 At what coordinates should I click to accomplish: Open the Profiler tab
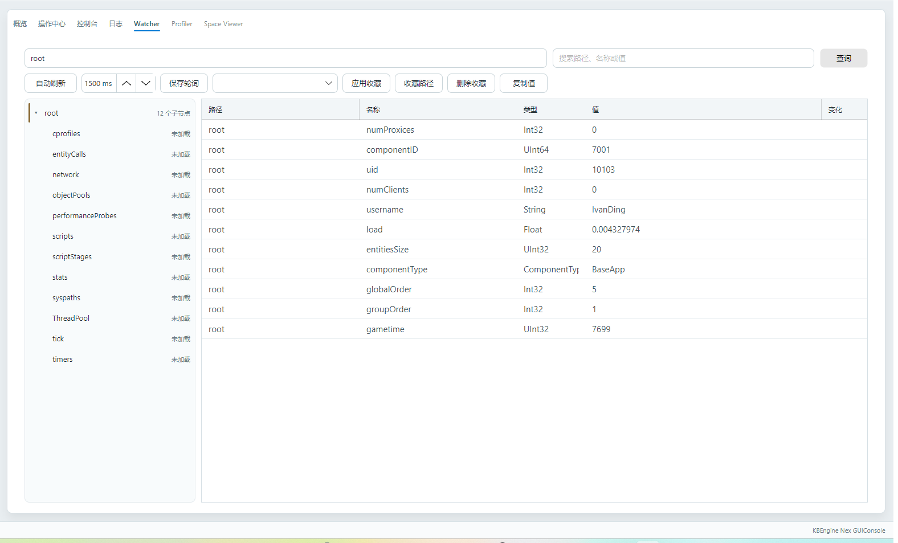[x=182, y=24]
